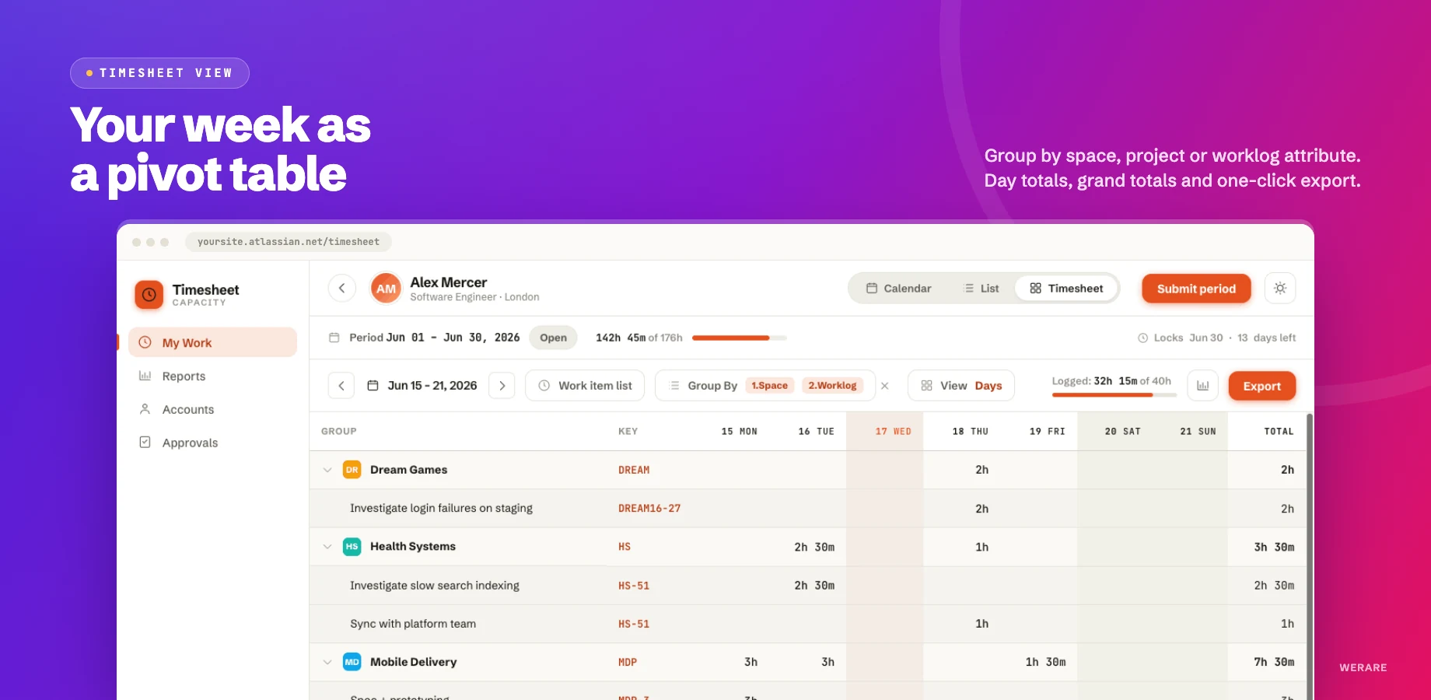Viewport: 1431px width, 700px height.
Task: Click the bar chart icon button
Action: point(1202,385)
